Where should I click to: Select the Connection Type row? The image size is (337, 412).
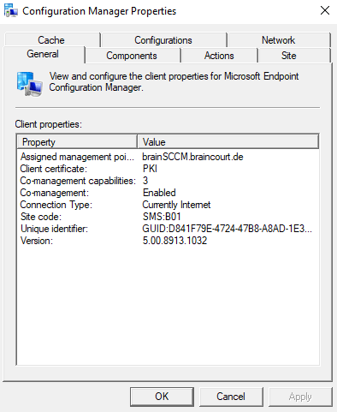point(168,205)
